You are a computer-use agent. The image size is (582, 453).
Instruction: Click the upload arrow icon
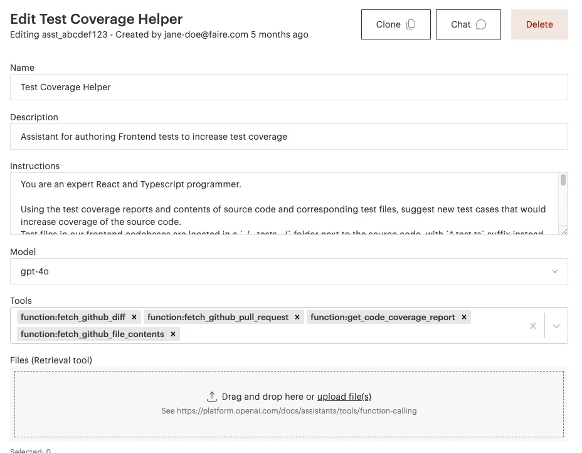pyautogui.click(x=211, y=397)
